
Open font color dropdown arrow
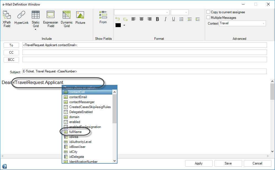pyautogui.click(x=124, y=25)
